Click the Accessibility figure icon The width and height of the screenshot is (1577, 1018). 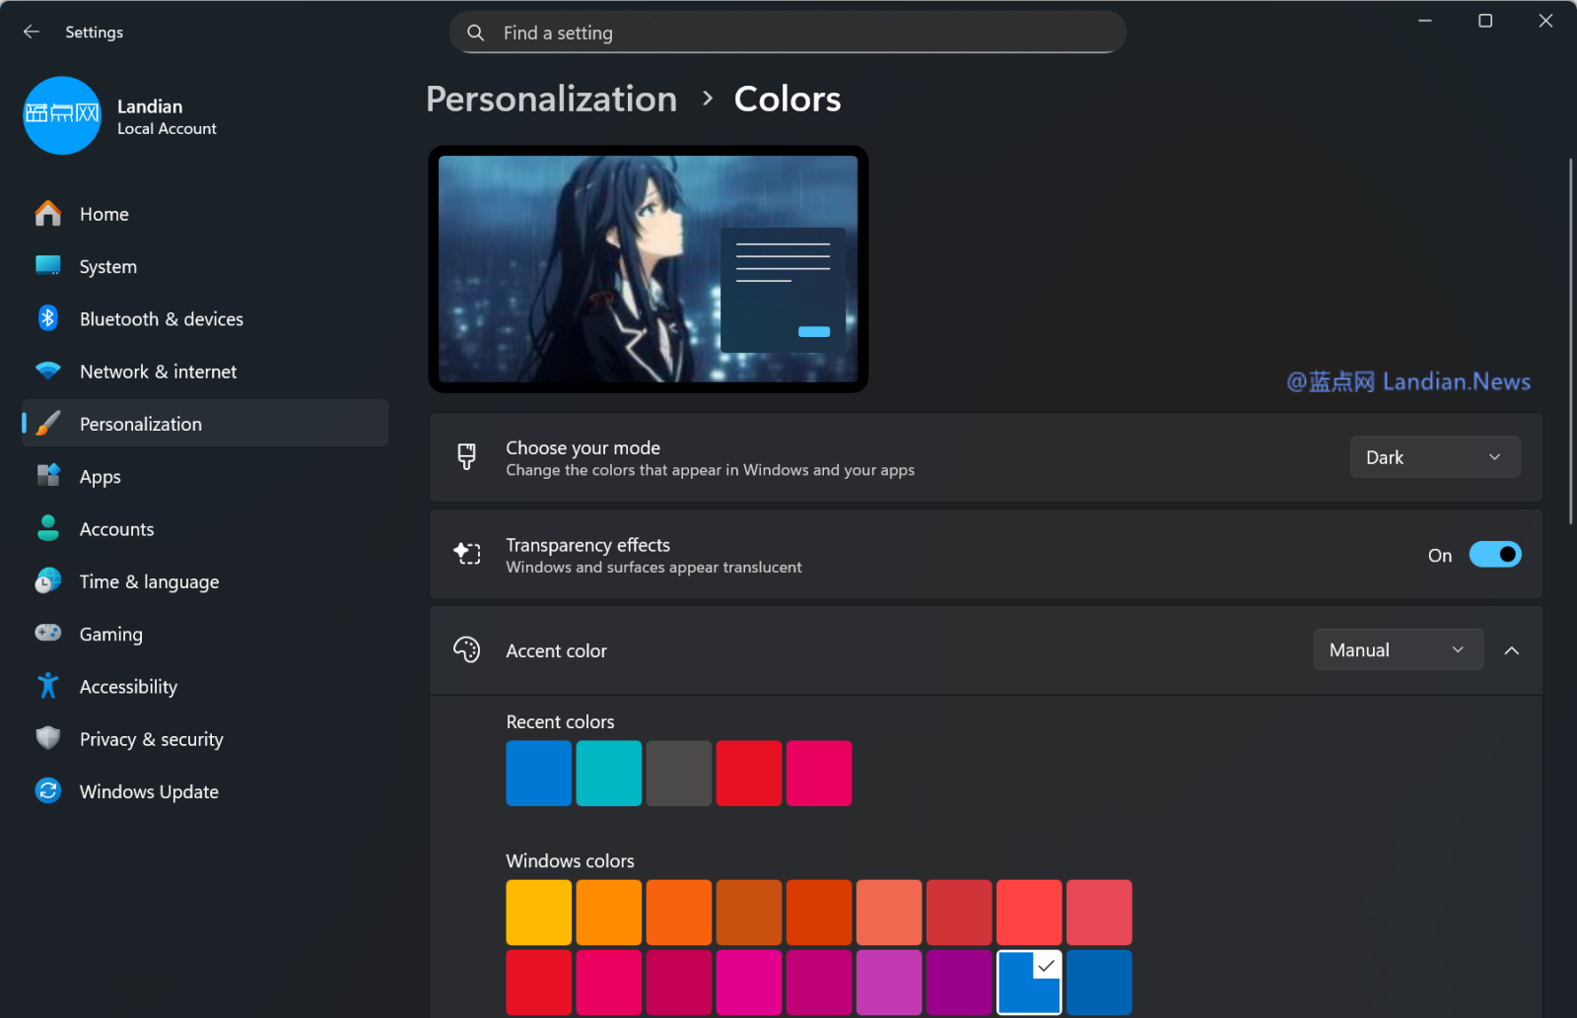click(47, 686)
